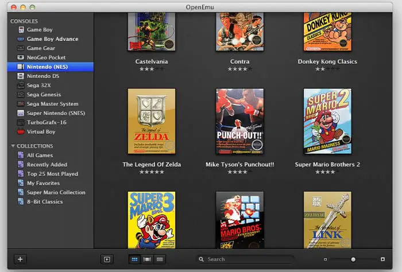Click the Game Gear console icon
Image resolution: width=402 pixels, height=272 pixels.
coord(21,48)
